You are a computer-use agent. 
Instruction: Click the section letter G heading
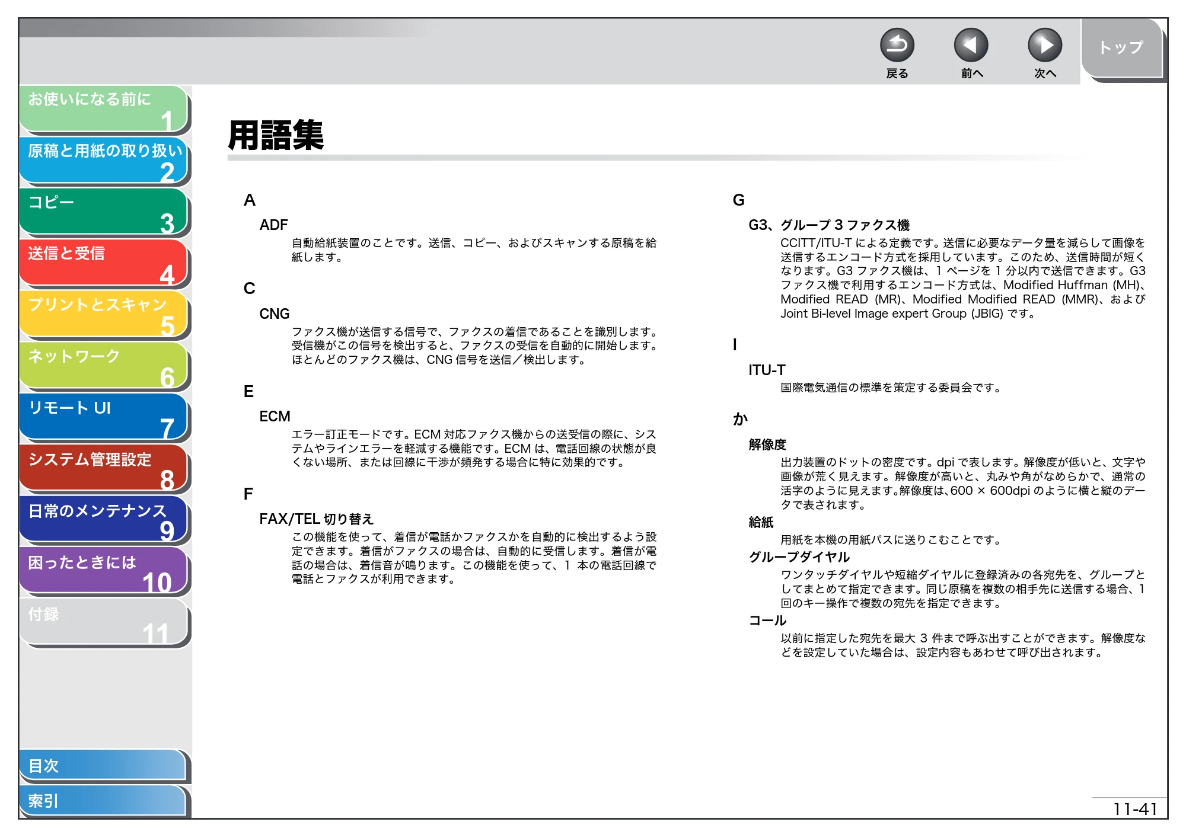(x=738, y=200)
